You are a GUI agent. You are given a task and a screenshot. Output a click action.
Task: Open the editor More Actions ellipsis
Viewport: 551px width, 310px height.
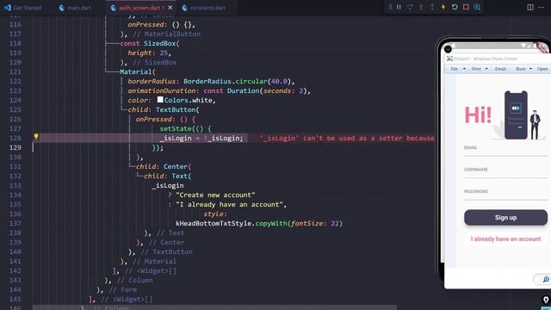tap(542, 8)
